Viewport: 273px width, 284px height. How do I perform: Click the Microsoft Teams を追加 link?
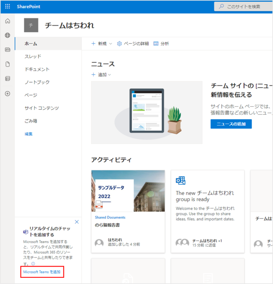coord(42,272)
